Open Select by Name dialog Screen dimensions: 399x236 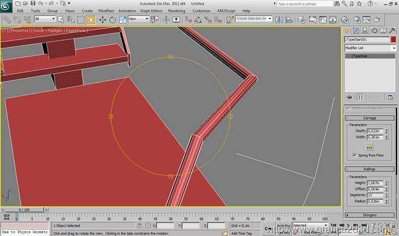tap(71, 20)
